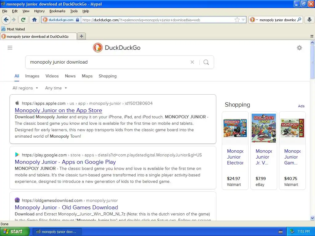Open the File menu
Screen dimensions: 315x236
[5, 11]
